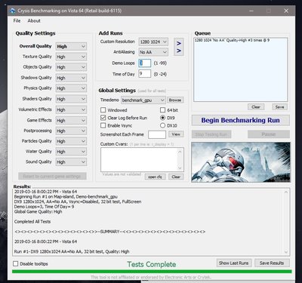Screen dimensions: 302x283
Task: Clear the Custom Cvars box
Action: (x=176, y=177)
